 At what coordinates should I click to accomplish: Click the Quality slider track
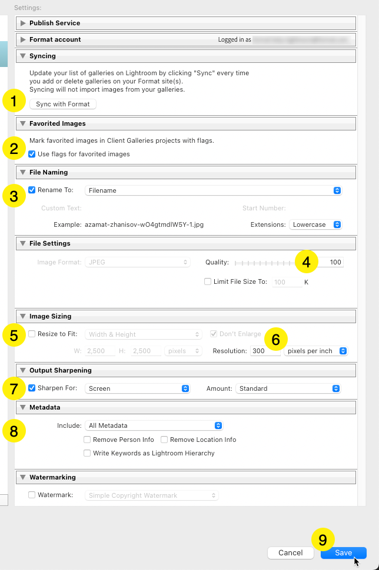(265, 262)
